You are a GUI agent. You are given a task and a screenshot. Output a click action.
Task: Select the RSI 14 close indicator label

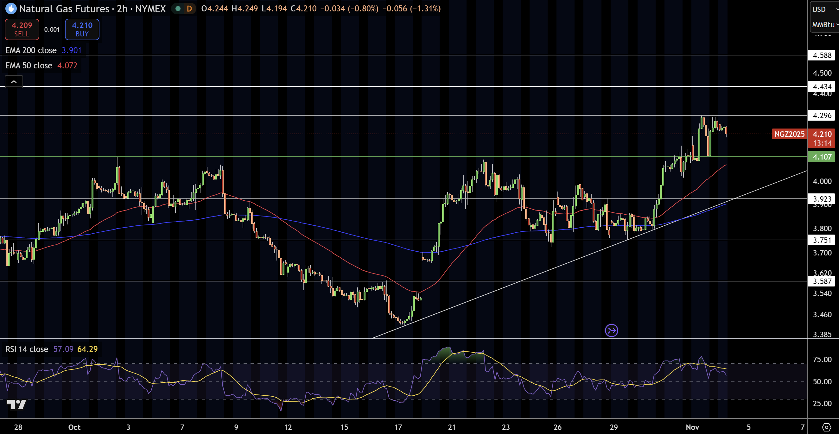[x=27, y=349]
